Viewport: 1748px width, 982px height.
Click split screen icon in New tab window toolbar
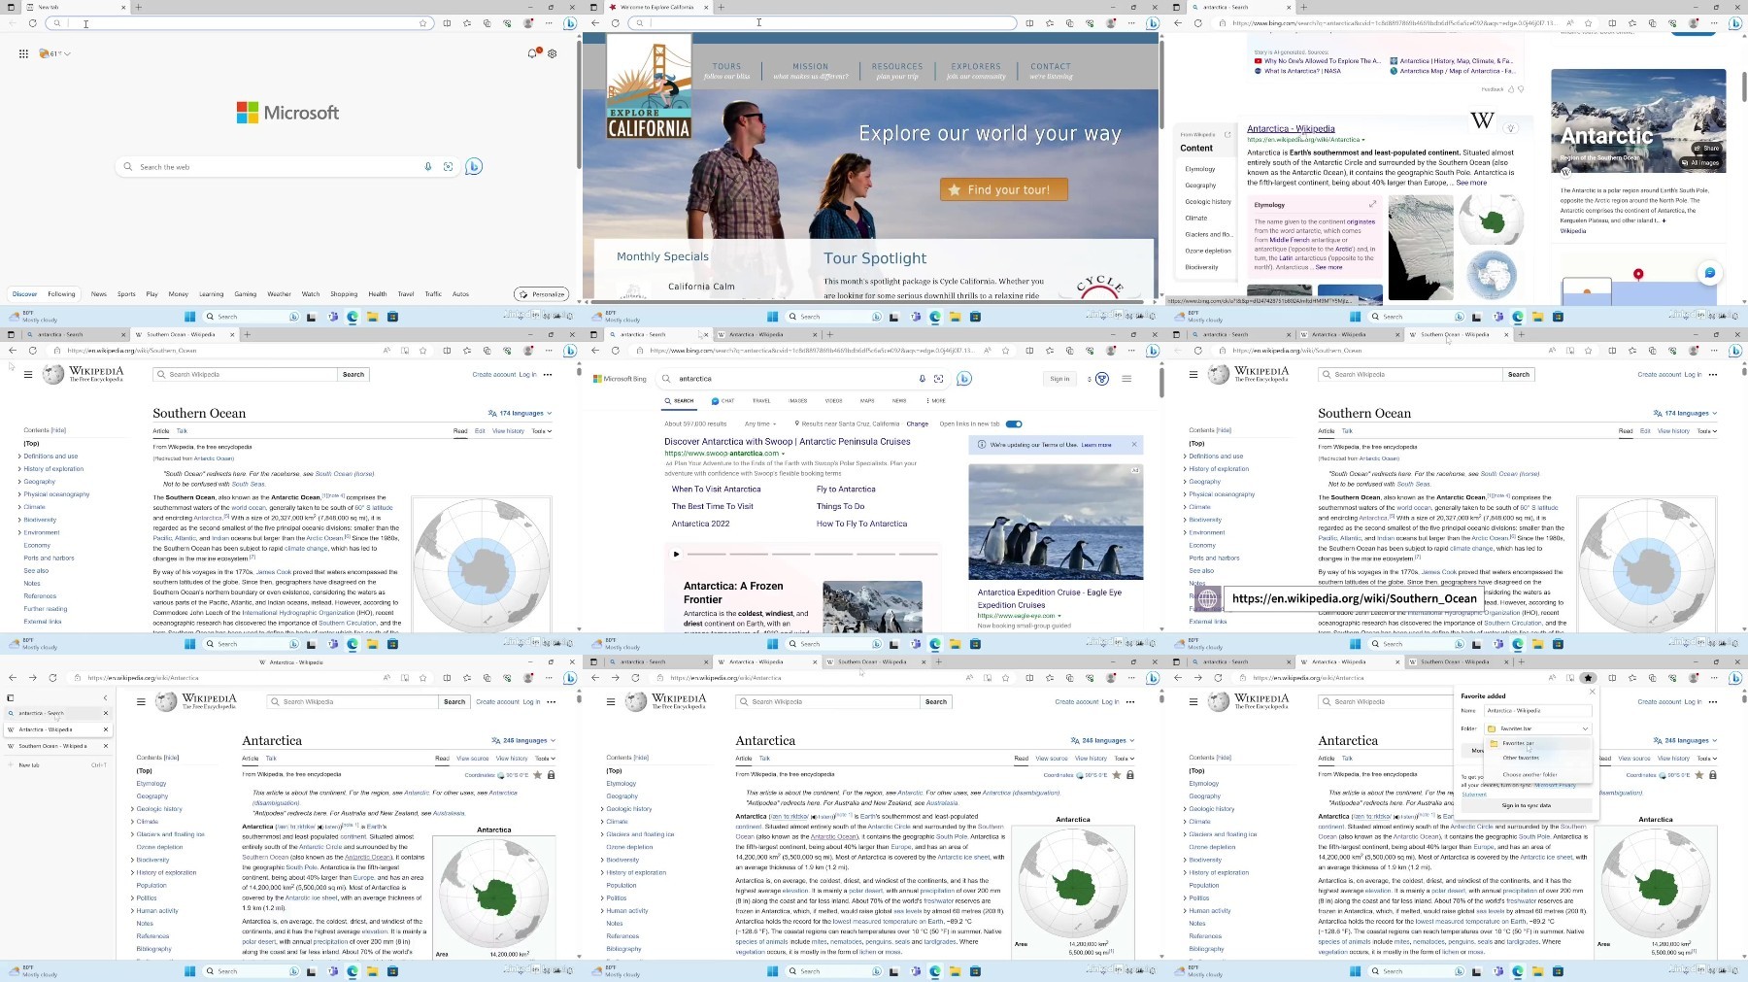(447, 23)
